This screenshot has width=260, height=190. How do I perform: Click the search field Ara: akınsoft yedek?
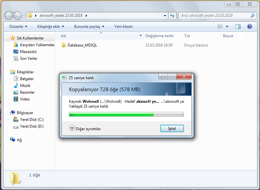(x=215, y=16)
